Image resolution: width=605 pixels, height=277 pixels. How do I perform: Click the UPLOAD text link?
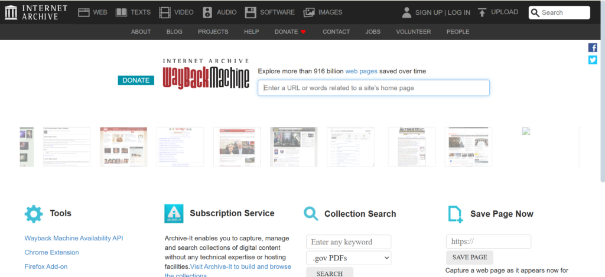(x=505, y=12)
